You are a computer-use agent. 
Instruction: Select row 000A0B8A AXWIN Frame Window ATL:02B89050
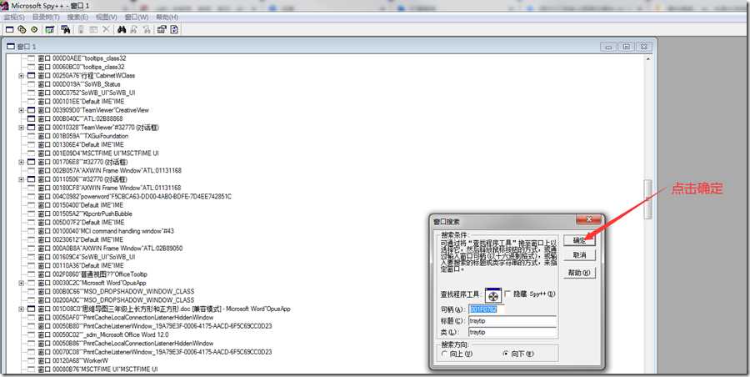pyautogui.click(x=111, y=249)
